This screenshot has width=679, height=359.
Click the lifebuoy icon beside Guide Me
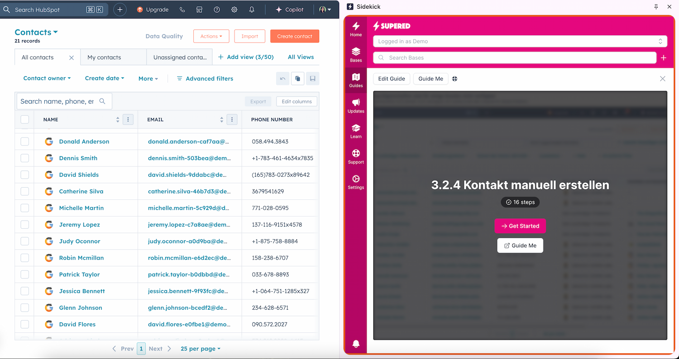(454, 79)
